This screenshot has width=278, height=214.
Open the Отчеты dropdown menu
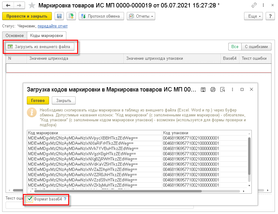(x=141, y=16)
